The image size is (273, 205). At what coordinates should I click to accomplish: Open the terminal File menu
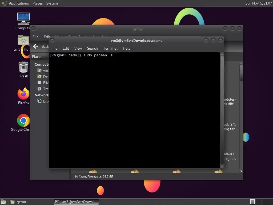coord(54,49)
